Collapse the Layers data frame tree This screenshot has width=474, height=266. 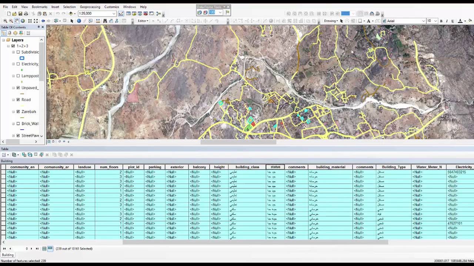pyautogui.click(x=3, y=40)
